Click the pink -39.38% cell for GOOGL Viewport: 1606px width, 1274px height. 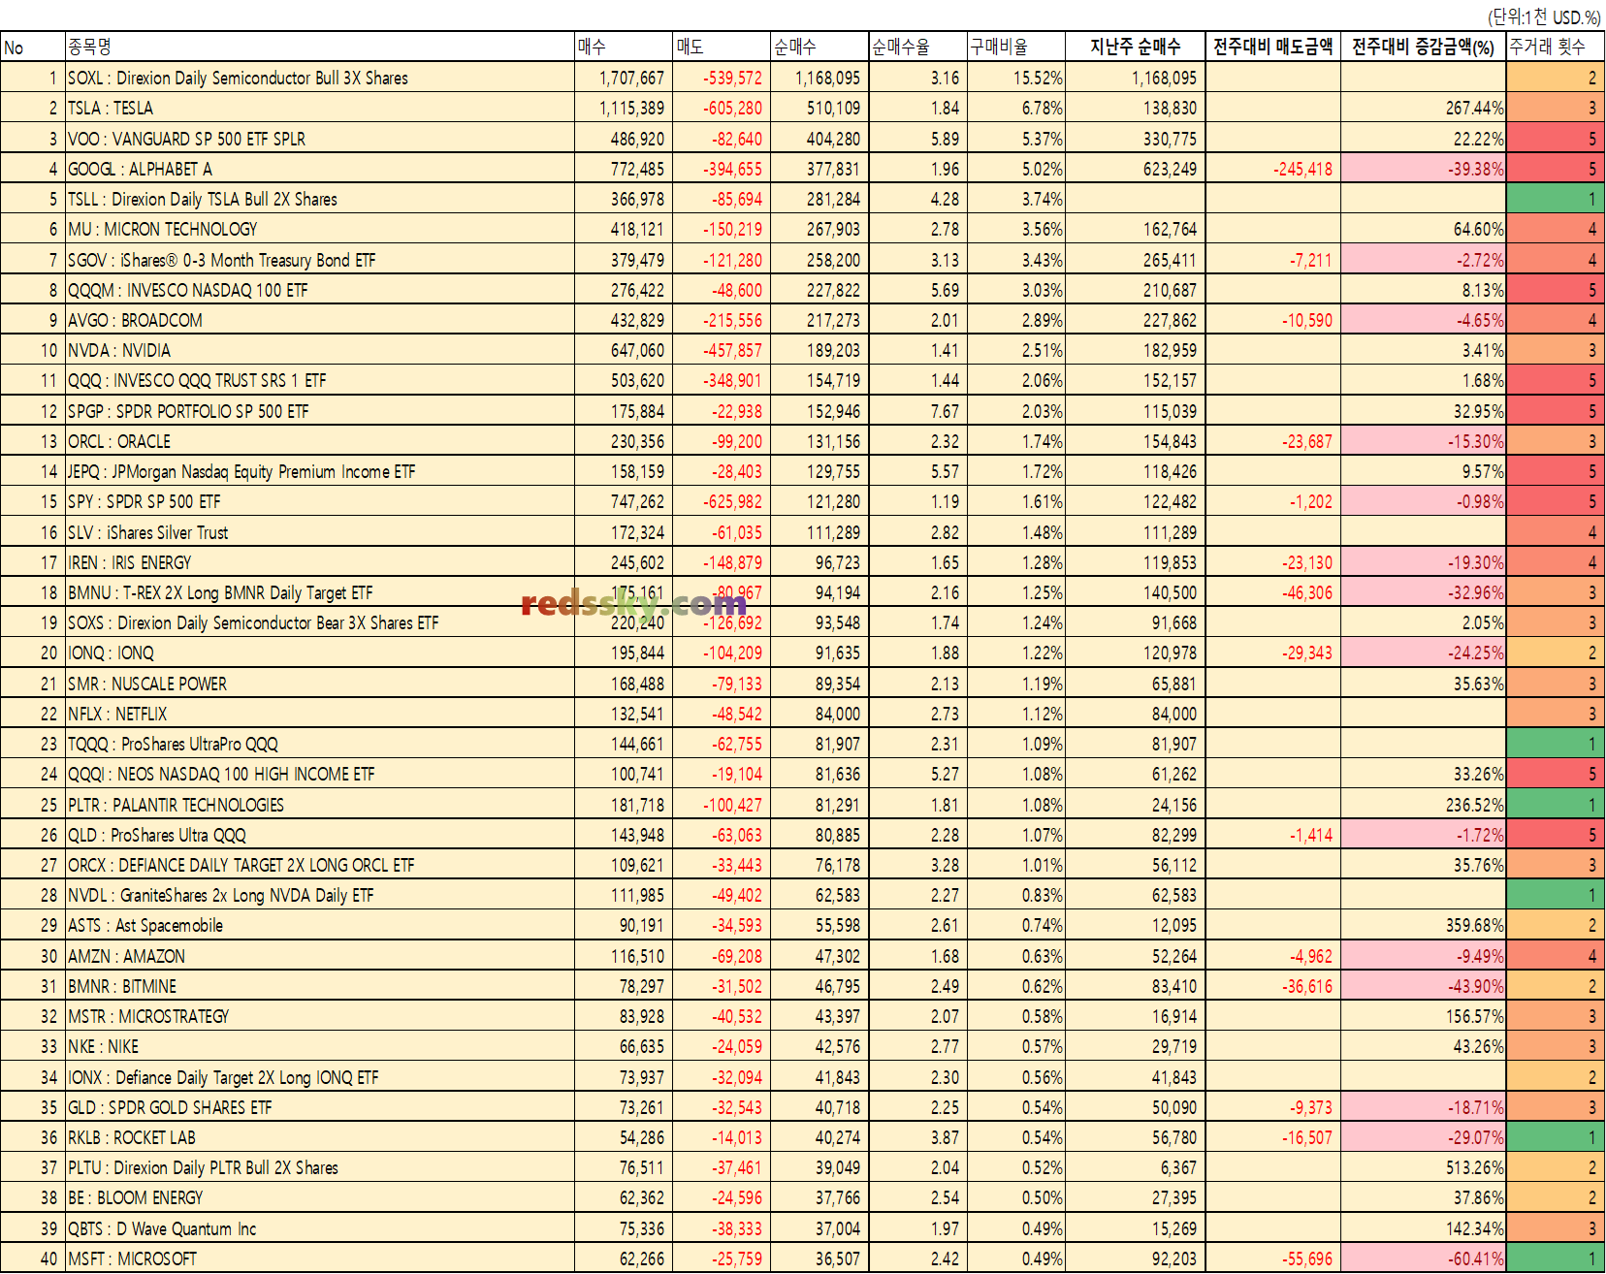tap(1424, 169)
